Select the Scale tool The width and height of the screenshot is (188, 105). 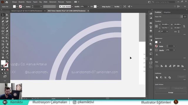point(7,34)
